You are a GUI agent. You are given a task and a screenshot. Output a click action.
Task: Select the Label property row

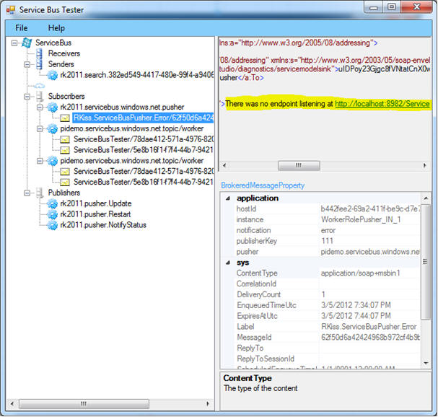(x=327, y=327)
